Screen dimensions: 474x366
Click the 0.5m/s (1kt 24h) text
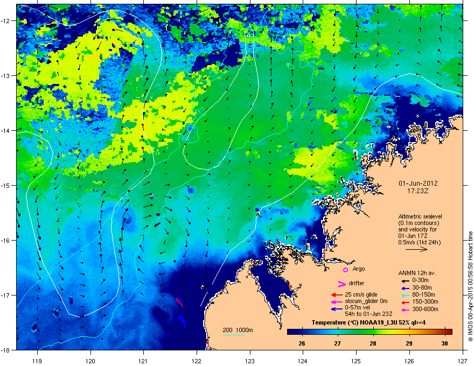pyautogui.click(x=419, y=242)
